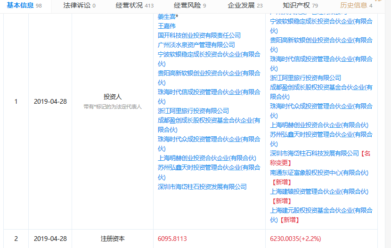Open 南通东证富象股权投资中心 link
The height and width of the screenshot is (248, 391).
(x=319, y=173)
